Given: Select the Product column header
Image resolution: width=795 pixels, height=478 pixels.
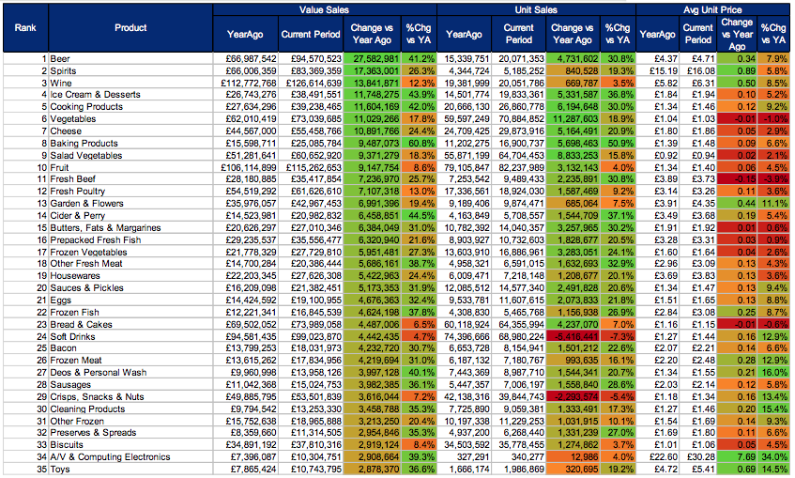Looking at the screenshot, I should (130, 28).
